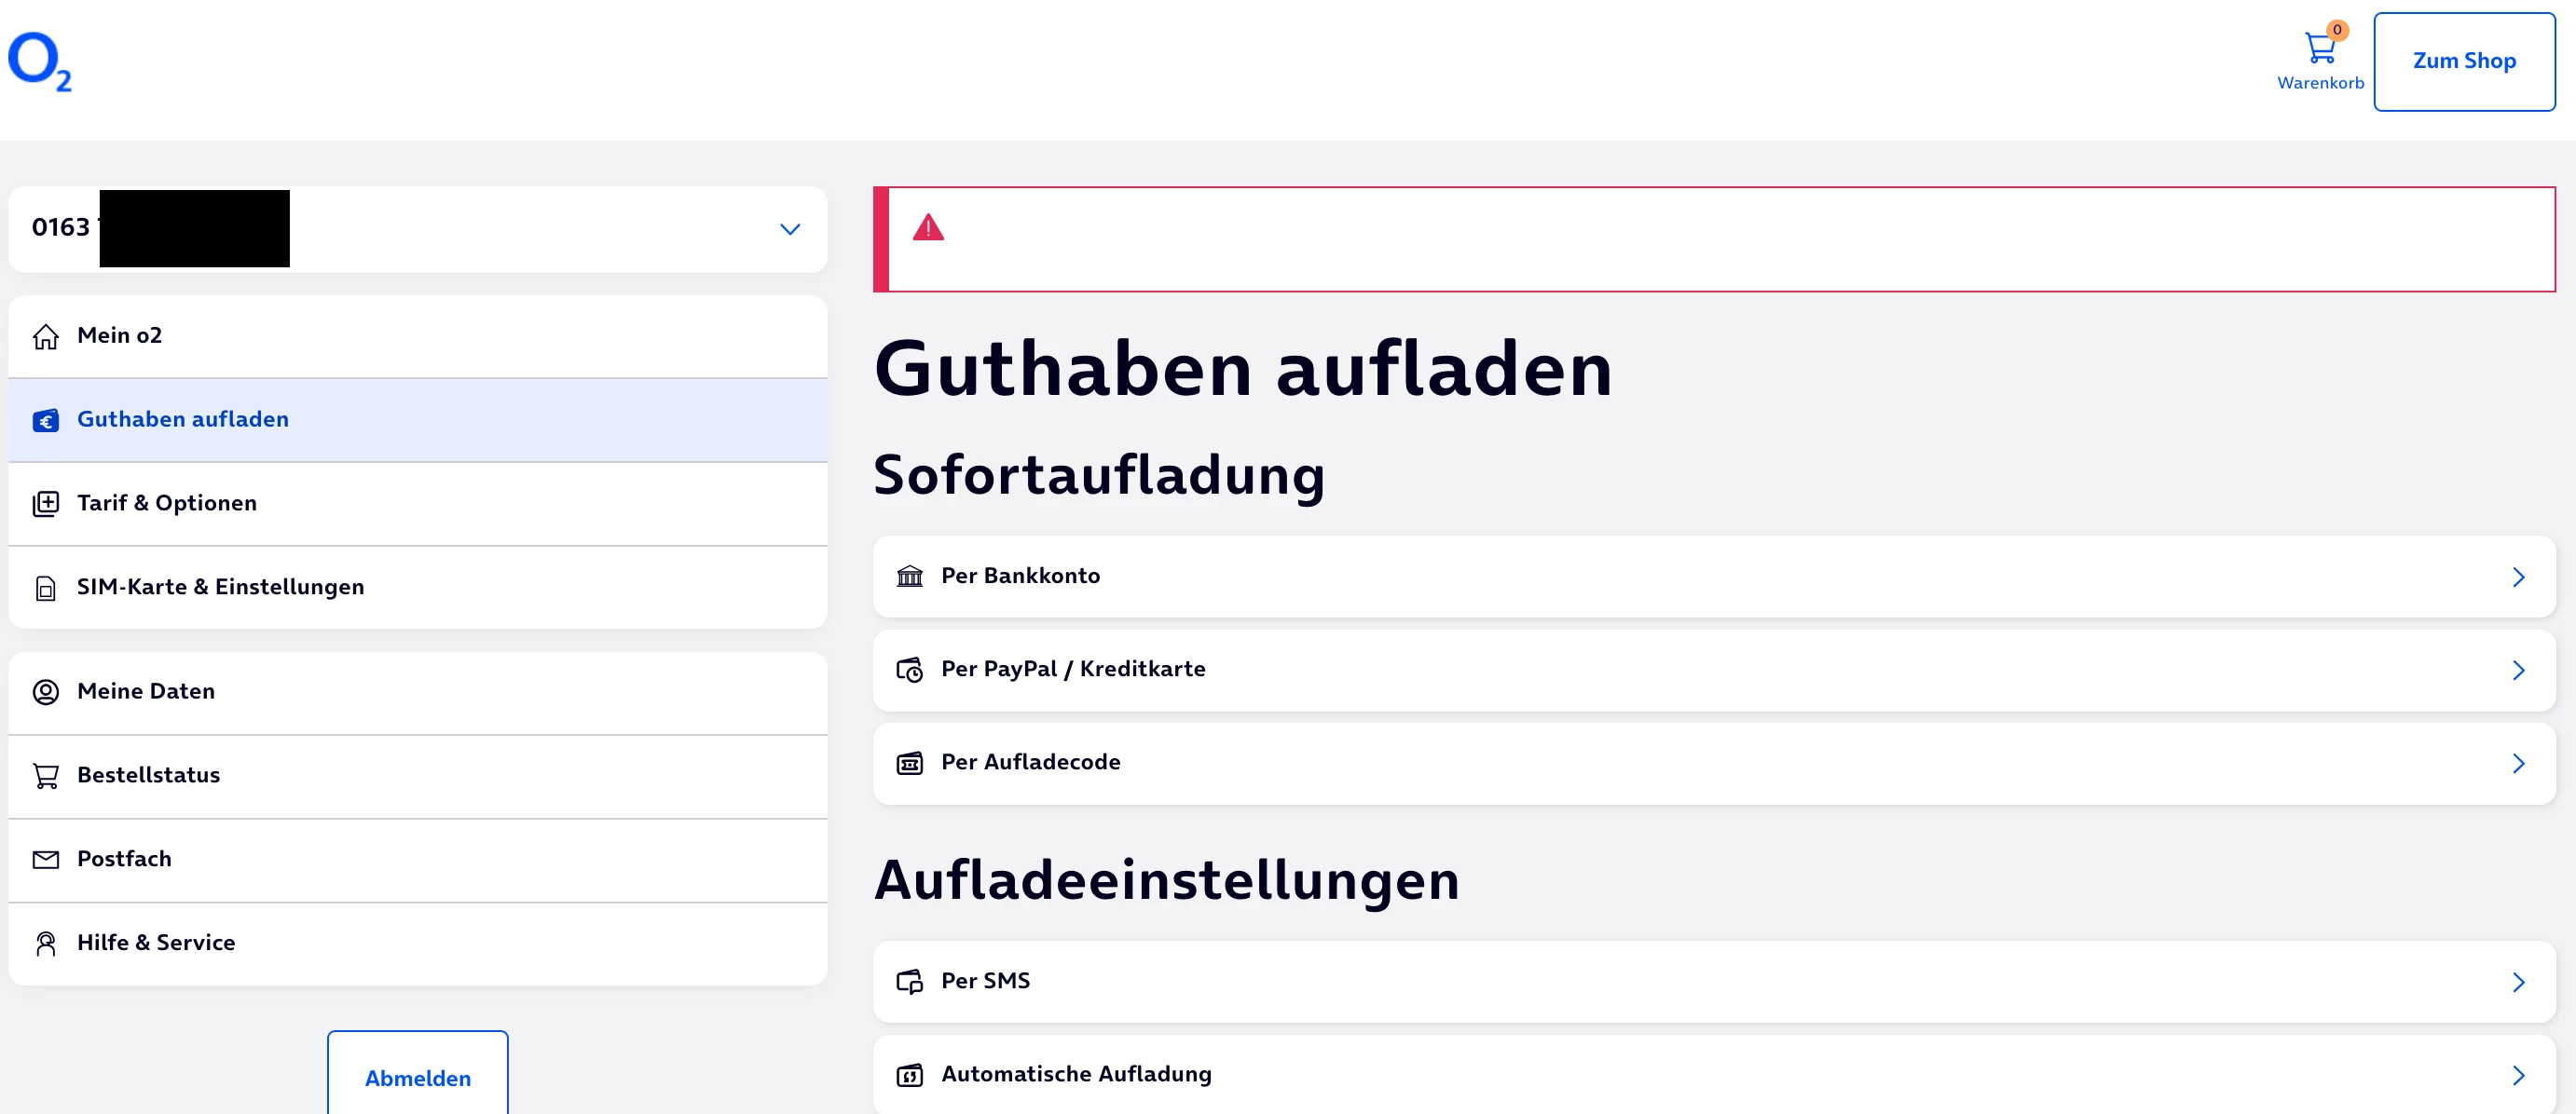The width and height of the screenshot is (2576, 1114).
Task: Click the house icon next to Mein o2
Action: click(x=46, y=336)
